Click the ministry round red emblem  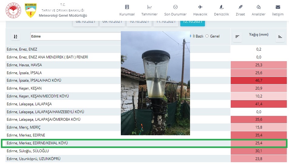(x=13, y=10)
